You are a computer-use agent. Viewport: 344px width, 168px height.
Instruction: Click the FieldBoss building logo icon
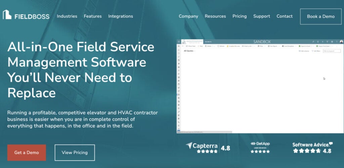7,14
